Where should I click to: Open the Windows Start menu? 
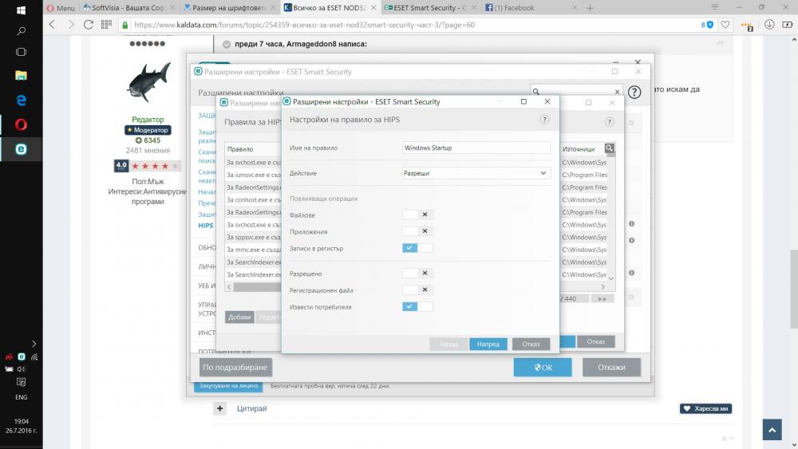coord(21,10)
